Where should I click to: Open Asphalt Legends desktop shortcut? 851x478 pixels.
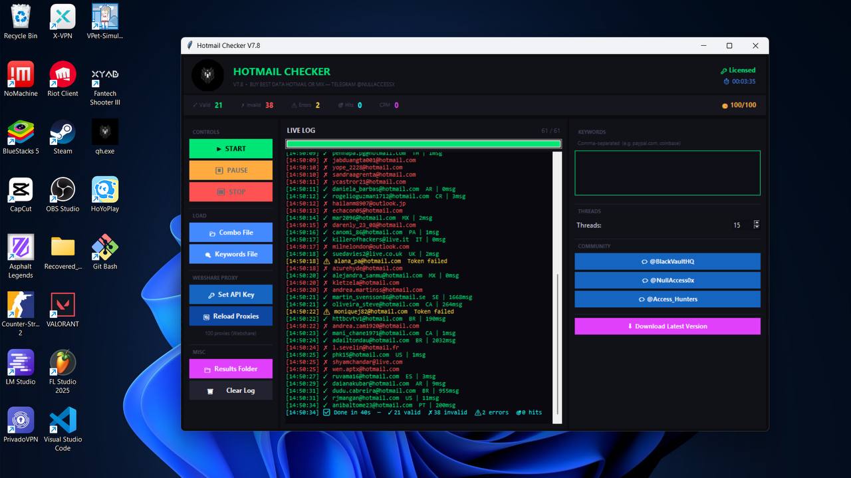[x=21, y=257]
